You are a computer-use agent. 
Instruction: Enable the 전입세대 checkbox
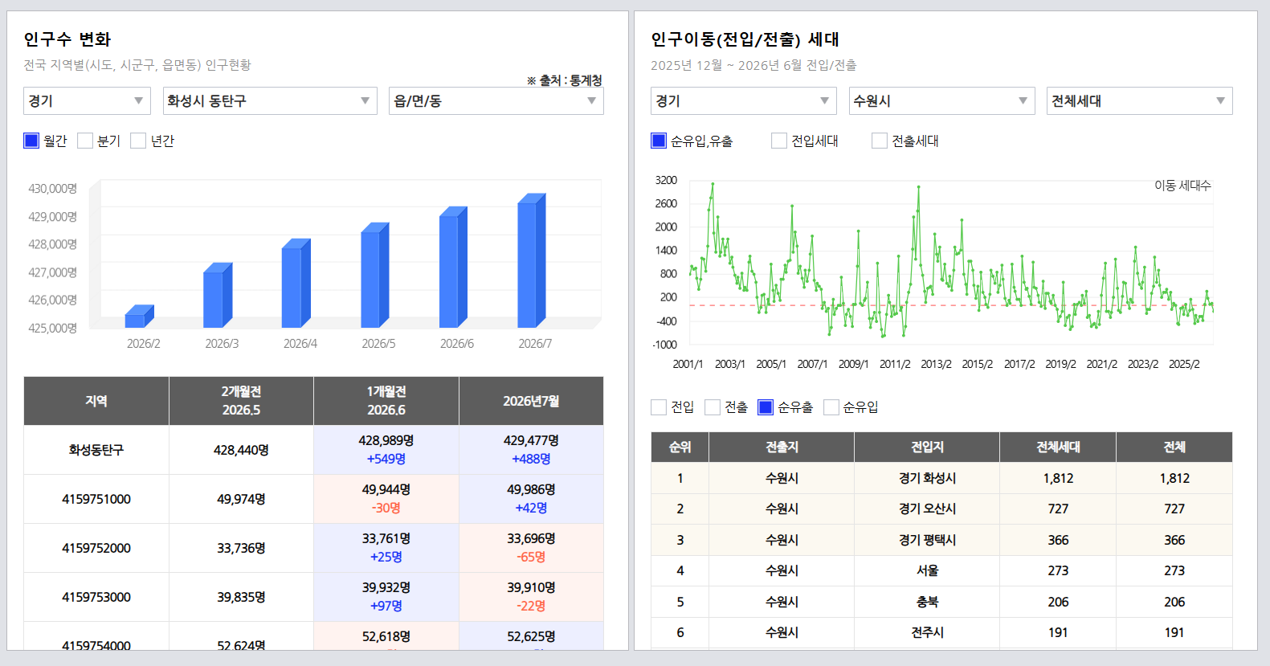click(x=779, y=141)
